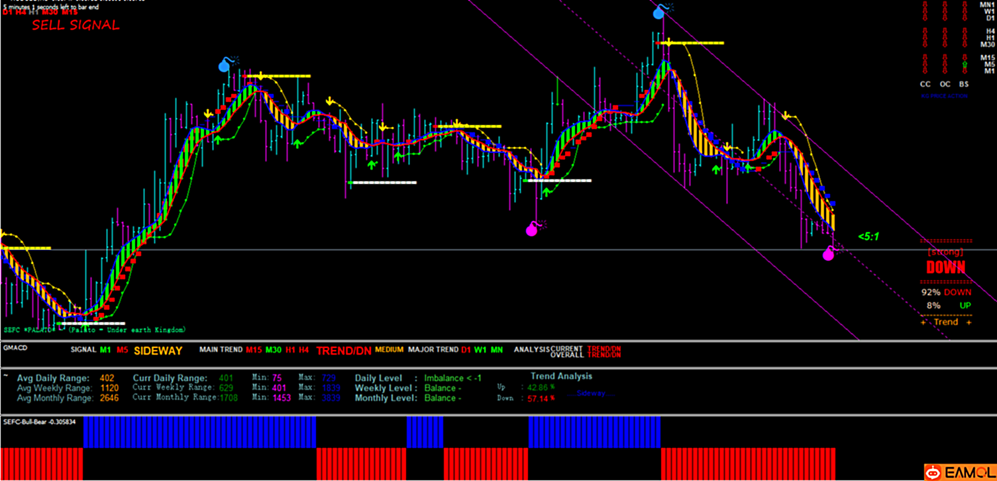The width and height of the screenshot is (997, 481).
Task: Select the magenta bomb marker mid-chart
Action: pos(532,230)
